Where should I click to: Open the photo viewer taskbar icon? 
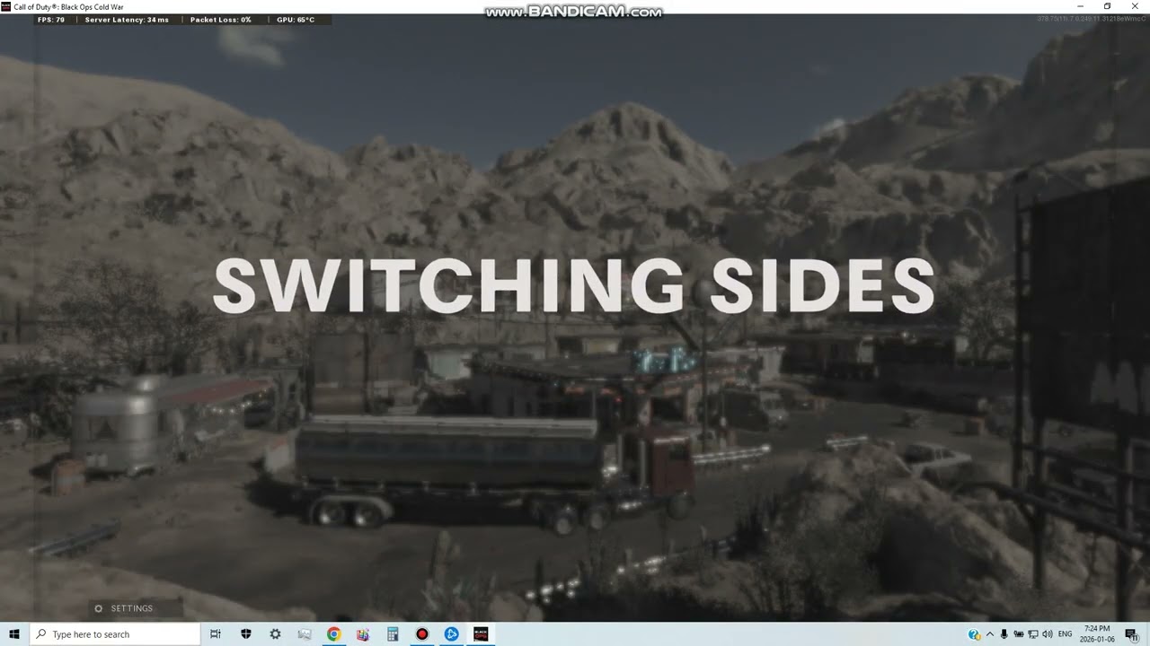(305, 634)
